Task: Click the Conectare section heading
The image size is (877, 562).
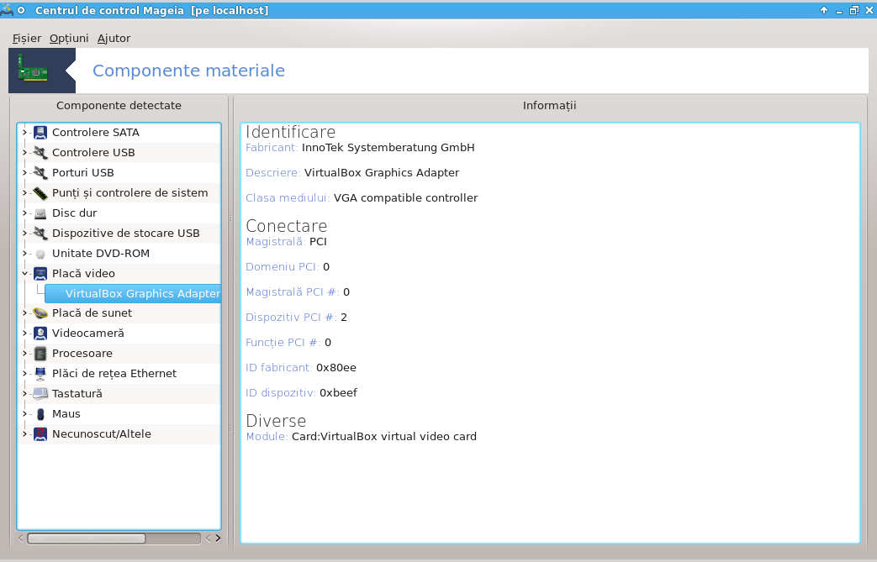Action: point(287,226)
